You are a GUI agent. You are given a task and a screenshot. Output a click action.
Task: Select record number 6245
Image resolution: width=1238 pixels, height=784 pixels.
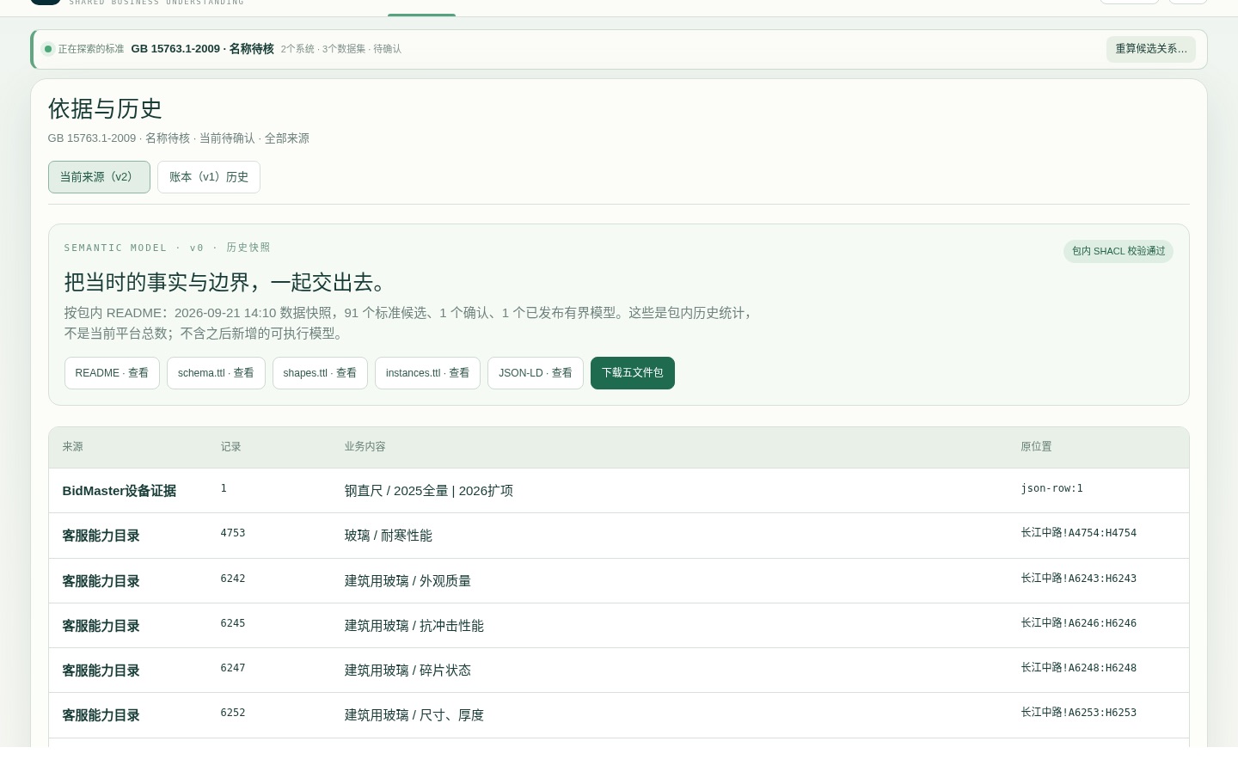[233, 623]
